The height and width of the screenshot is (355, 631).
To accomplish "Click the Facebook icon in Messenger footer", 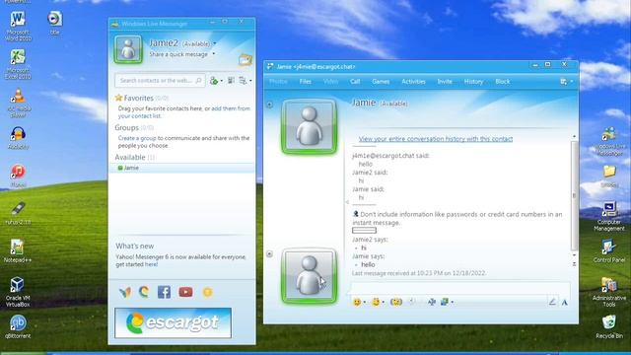I will (164, 292).
